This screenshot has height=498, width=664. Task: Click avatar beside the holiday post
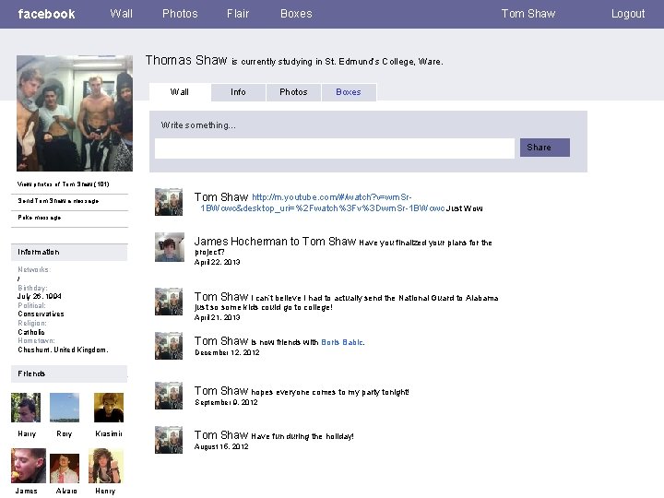coord(169,440)
